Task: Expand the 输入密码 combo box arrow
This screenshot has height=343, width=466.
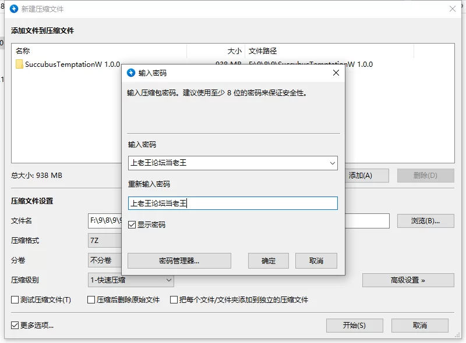Action: click(332, 163)
